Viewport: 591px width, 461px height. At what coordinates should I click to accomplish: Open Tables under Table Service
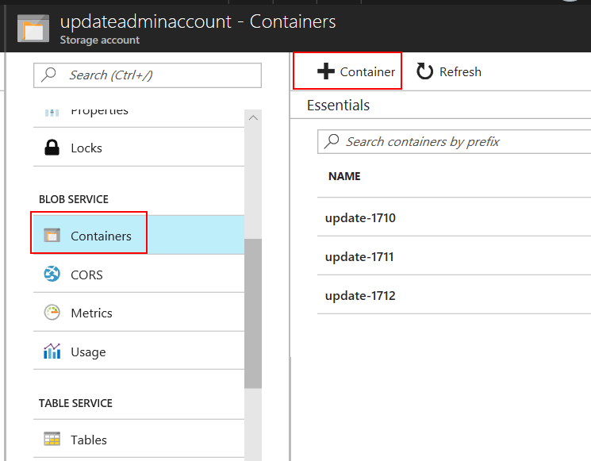click(x=139, y=439)
